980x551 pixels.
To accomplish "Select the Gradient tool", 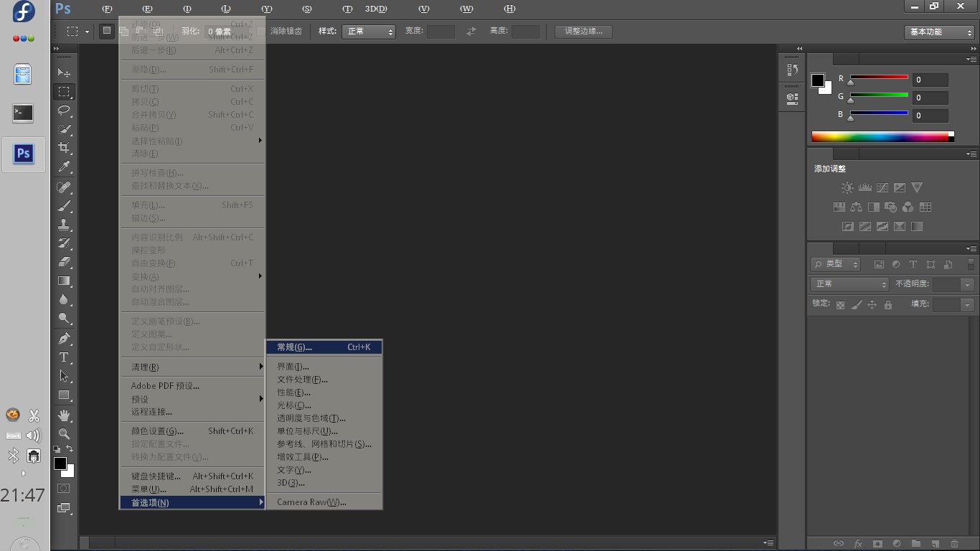I will pyautogui.click(x=64, y=281).
